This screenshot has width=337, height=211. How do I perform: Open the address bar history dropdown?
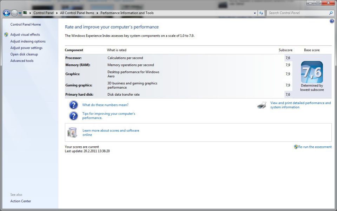[255, 13]
